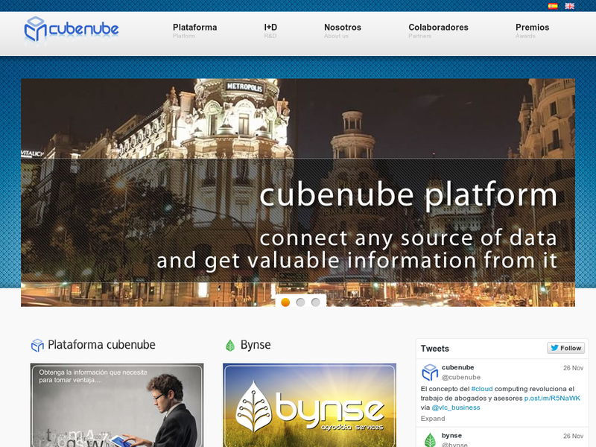The width and height of the screenshot is (596, 447).
Task: Go to the Nosotros page
Action: [343, 31]
